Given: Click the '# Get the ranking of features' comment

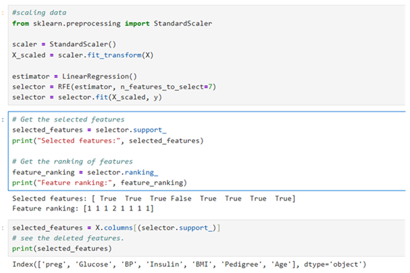Looking at the screenshot, I should (72, 161).
